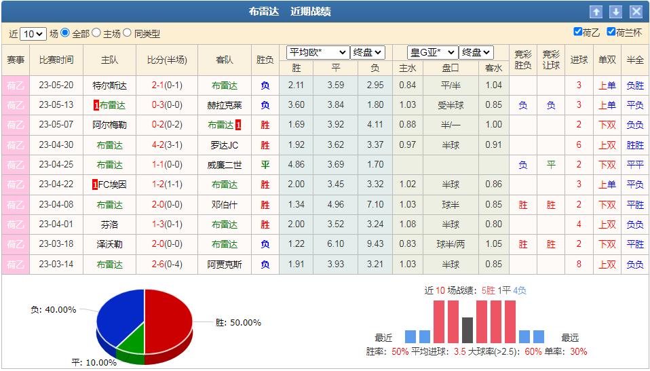
Task: Open team link 威廉二世
Action: point(225,165)
